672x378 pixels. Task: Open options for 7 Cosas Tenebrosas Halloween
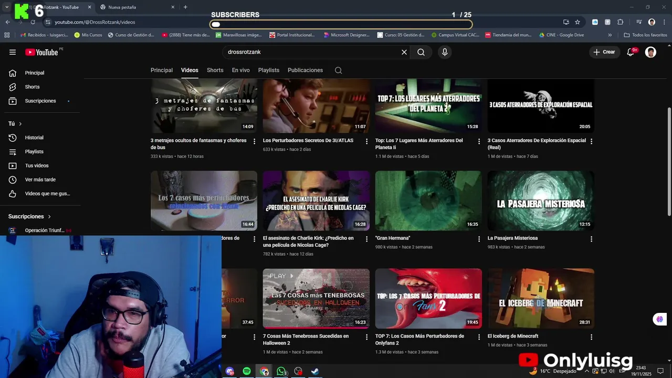[366, 337]
